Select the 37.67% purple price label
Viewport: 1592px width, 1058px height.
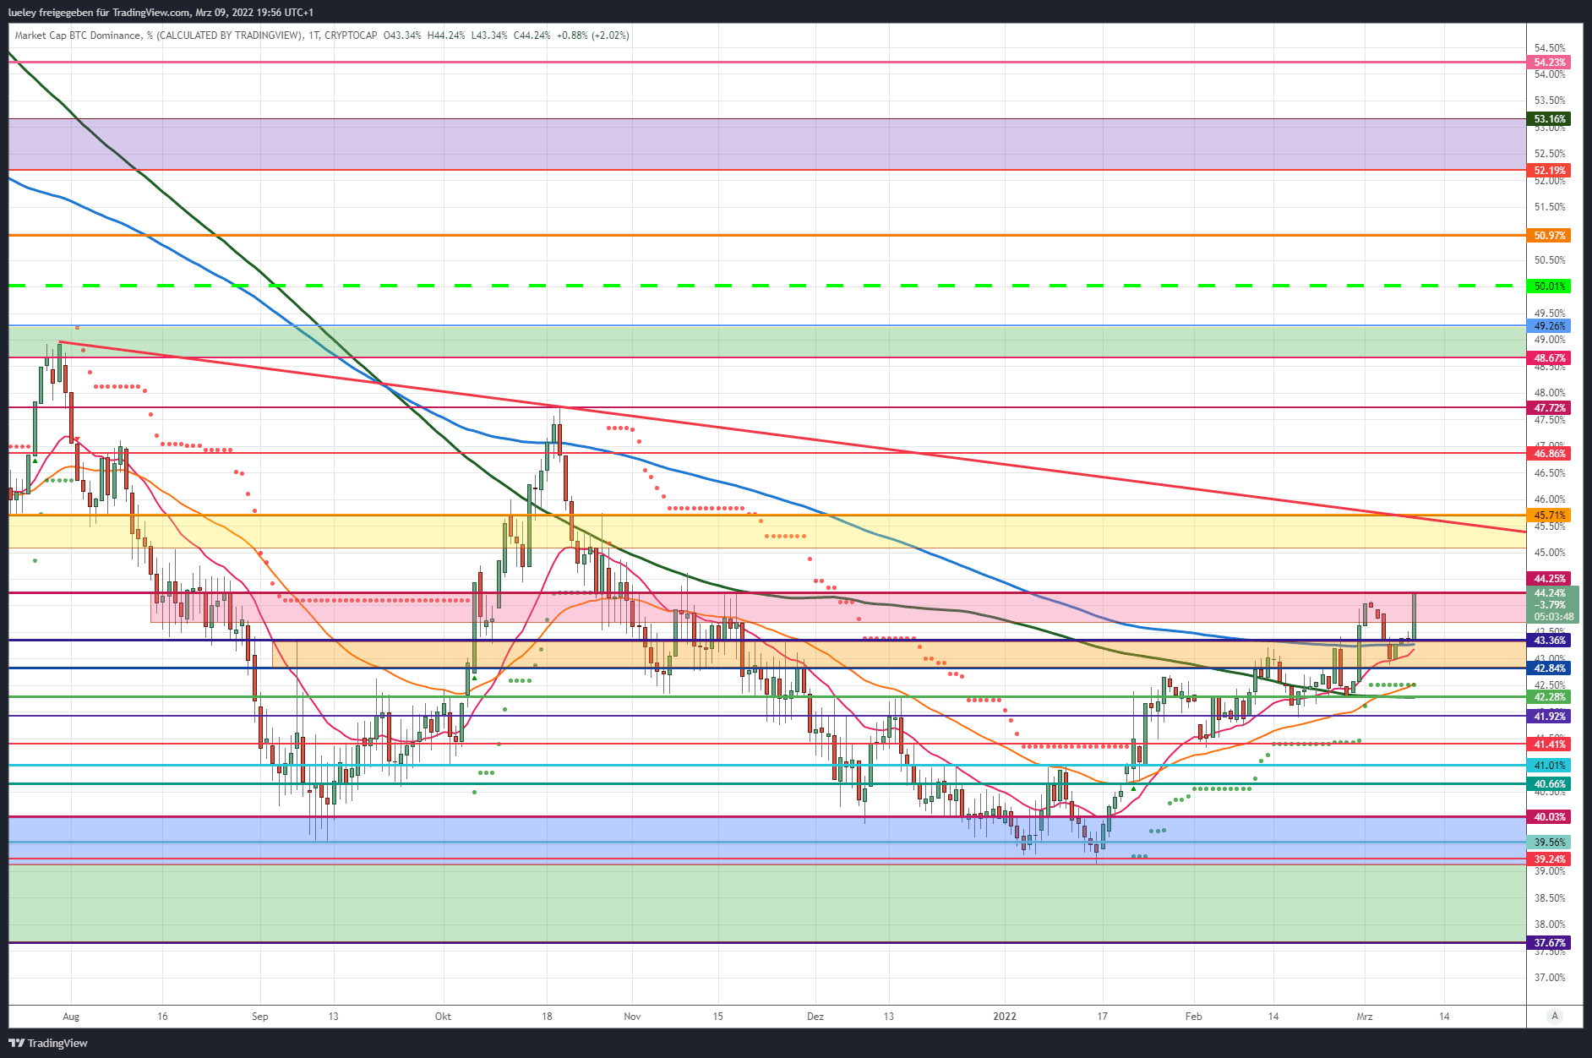click(1549, 943)
